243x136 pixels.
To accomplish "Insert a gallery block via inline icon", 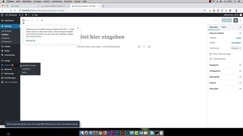I will pyautogui.click(x=149, y=46).
